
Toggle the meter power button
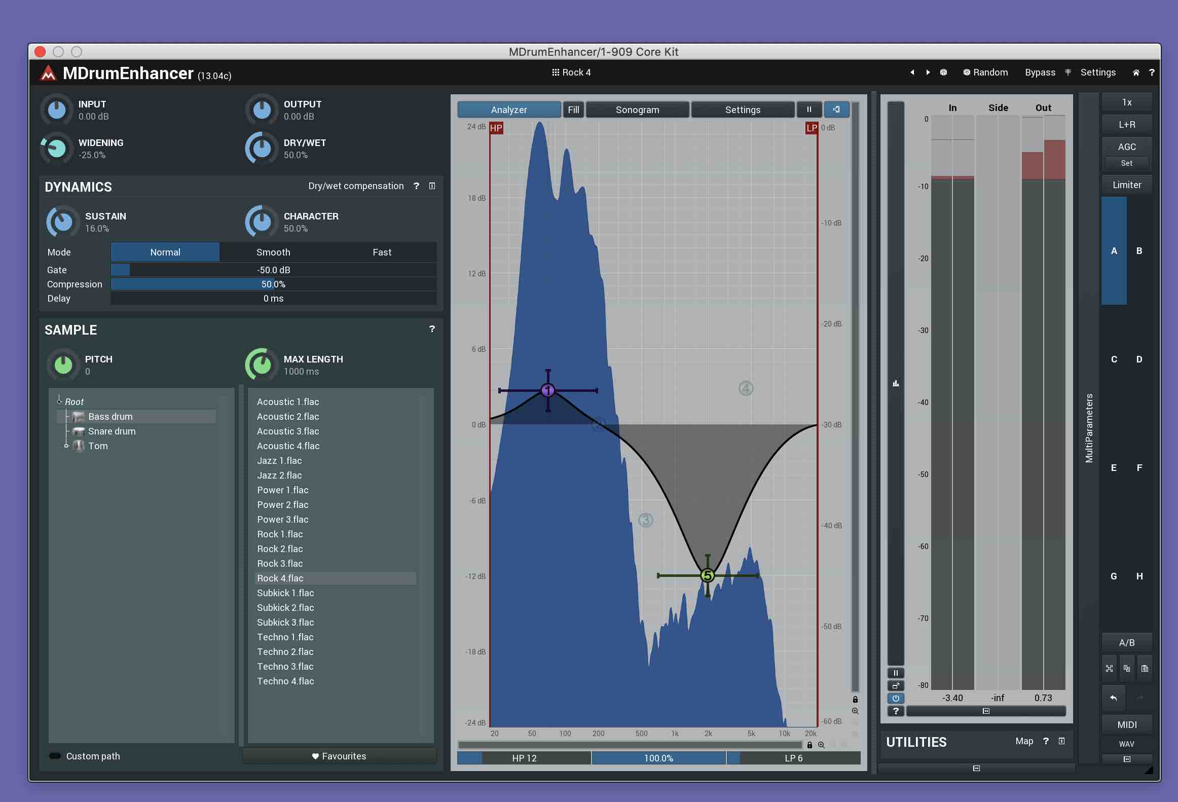click(896, 698)
